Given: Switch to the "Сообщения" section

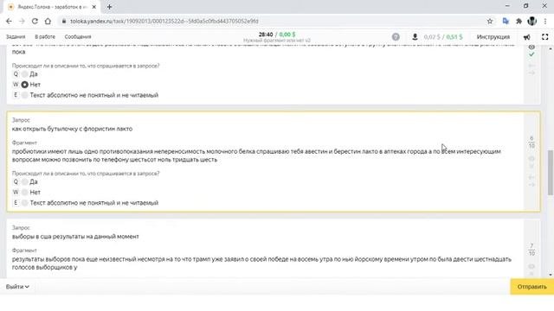Looking at the screenshot, I should (x=78, y=36).
